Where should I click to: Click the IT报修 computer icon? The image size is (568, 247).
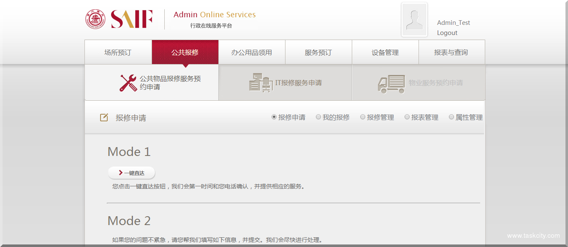[261, 83]
